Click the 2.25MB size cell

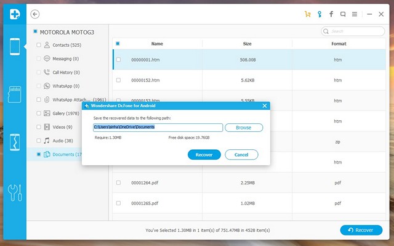pos(247,182)
